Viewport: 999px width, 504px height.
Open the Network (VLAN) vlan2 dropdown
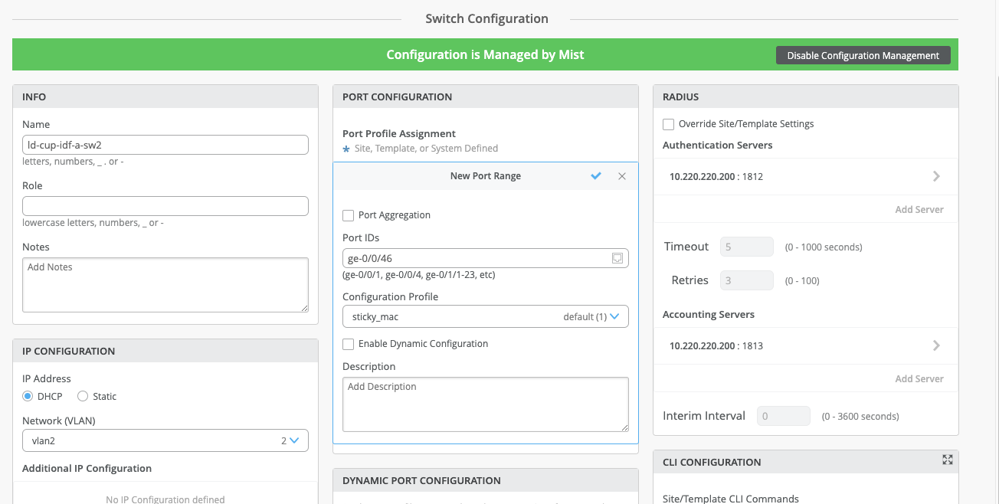click(165, 440)
